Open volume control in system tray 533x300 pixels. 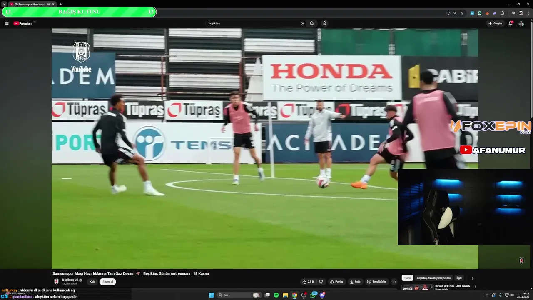point(512,295)
